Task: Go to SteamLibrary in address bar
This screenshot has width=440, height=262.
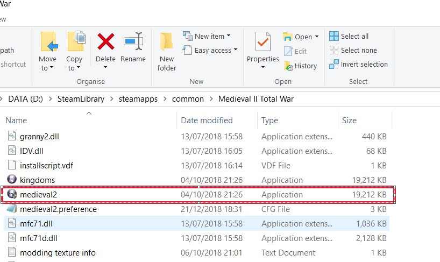Action: (x=81, y=99)
